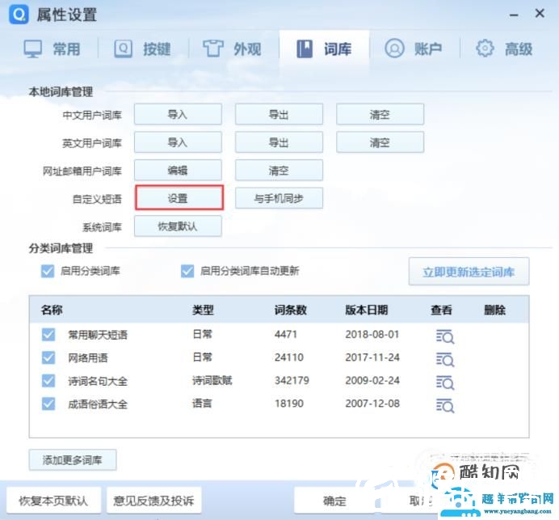
Task: Import the 中文用户词库
Action: click(178, 114)
